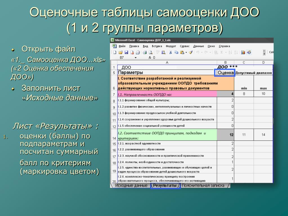Click the bold 12 score for section I.2
Image resolution: width=288 pixels, height=216 pixels.
click(226, 135)
